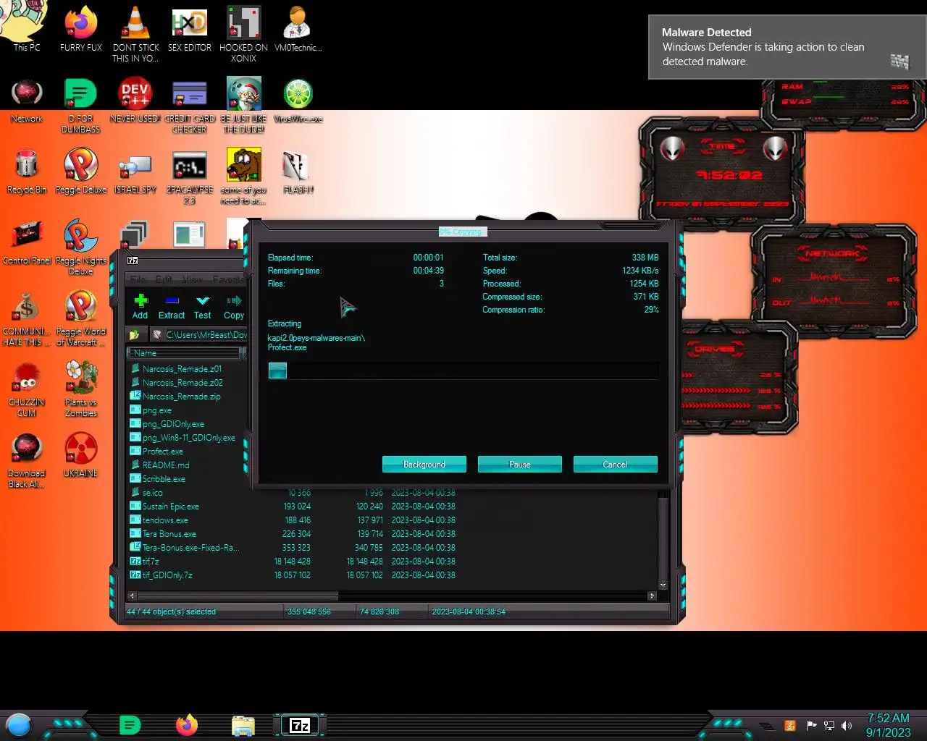Open the Dev-C++ NEVER USED shortcut

pyautogui.click(x=135, y=100)
